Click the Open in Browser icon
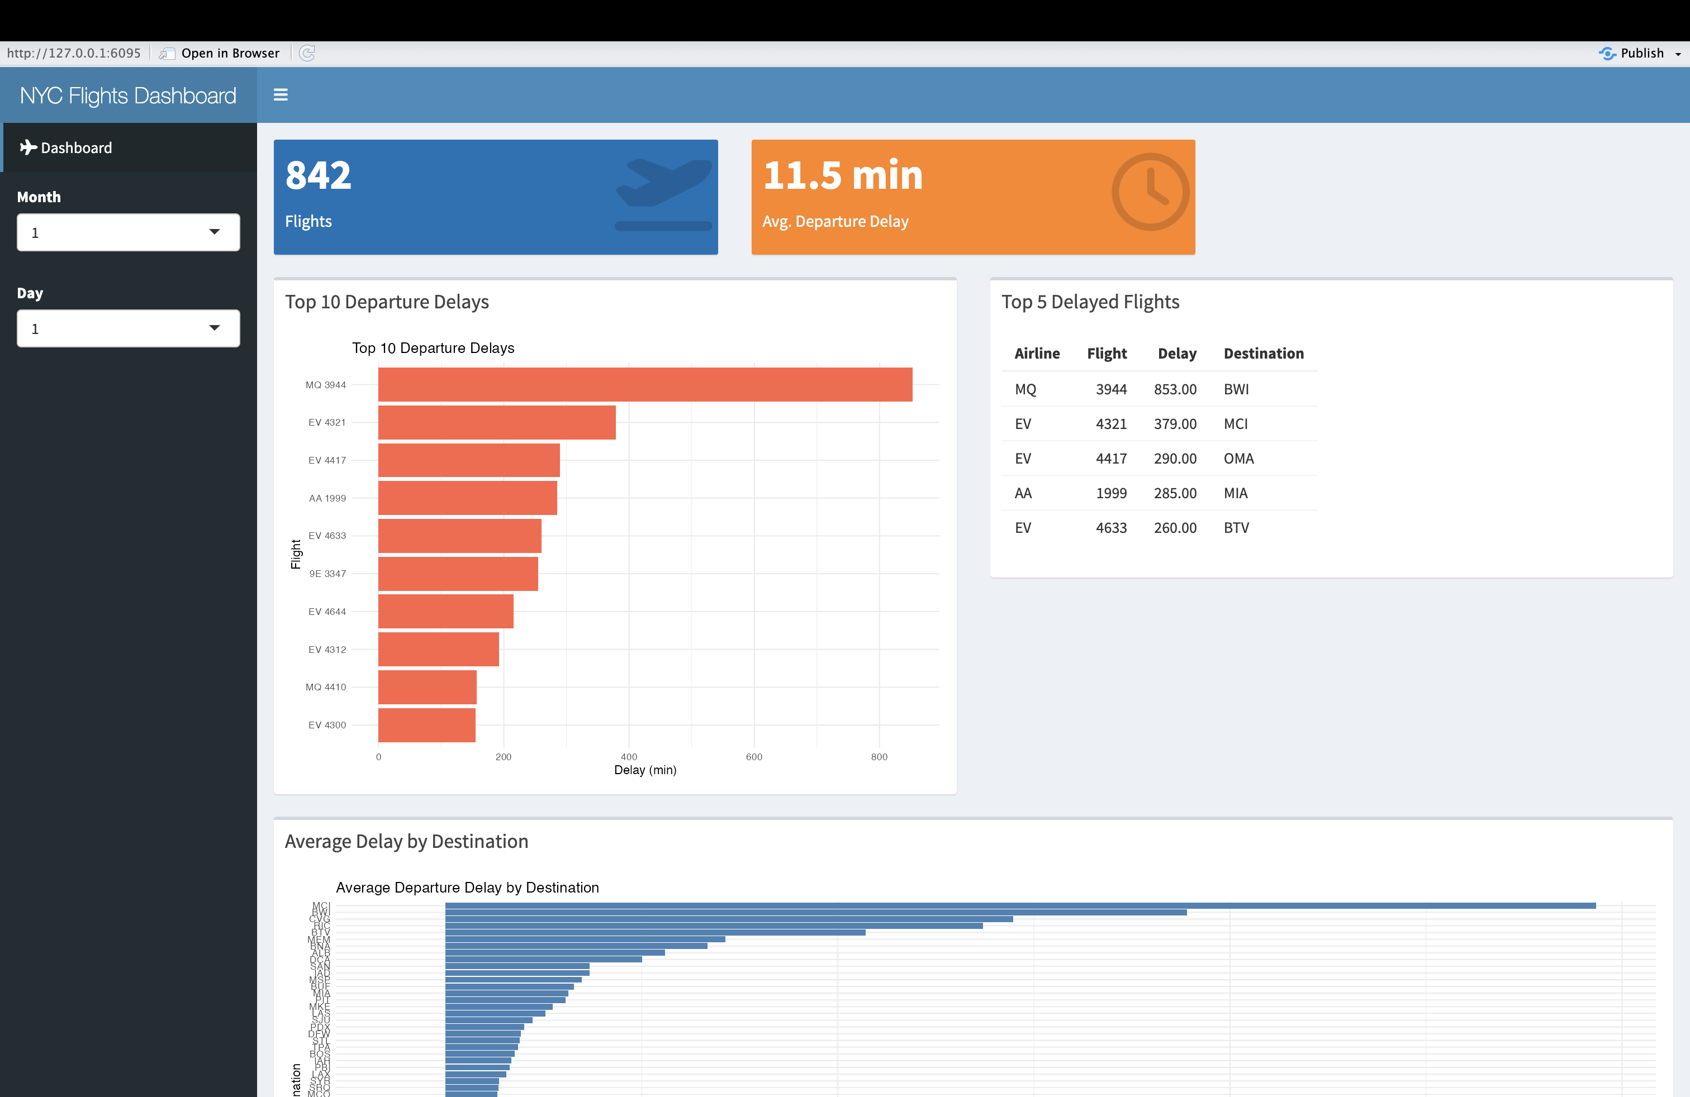This screenshot has height=1097, width=1690. pos(167,54)
